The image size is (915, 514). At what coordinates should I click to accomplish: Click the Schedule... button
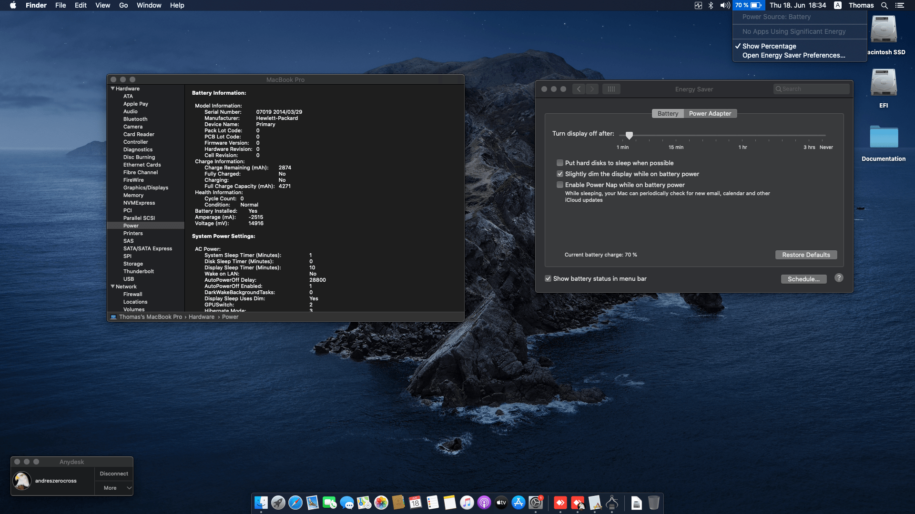(803, 279)
